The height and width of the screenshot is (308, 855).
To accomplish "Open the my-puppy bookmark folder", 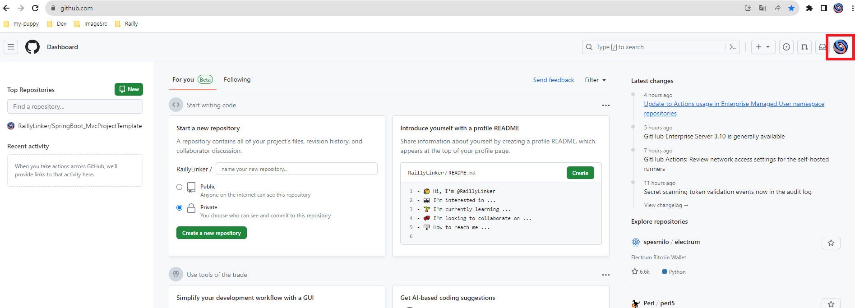I will pos(21,24).
